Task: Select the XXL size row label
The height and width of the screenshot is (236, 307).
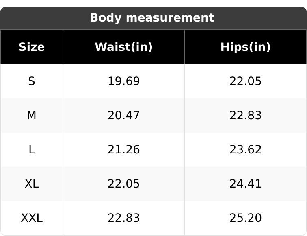Action: click(x=32, y=218)
